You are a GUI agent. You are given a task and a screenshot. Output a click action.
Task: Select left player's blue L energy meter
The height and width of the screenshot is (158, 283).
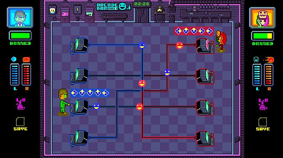coord(15,75)
